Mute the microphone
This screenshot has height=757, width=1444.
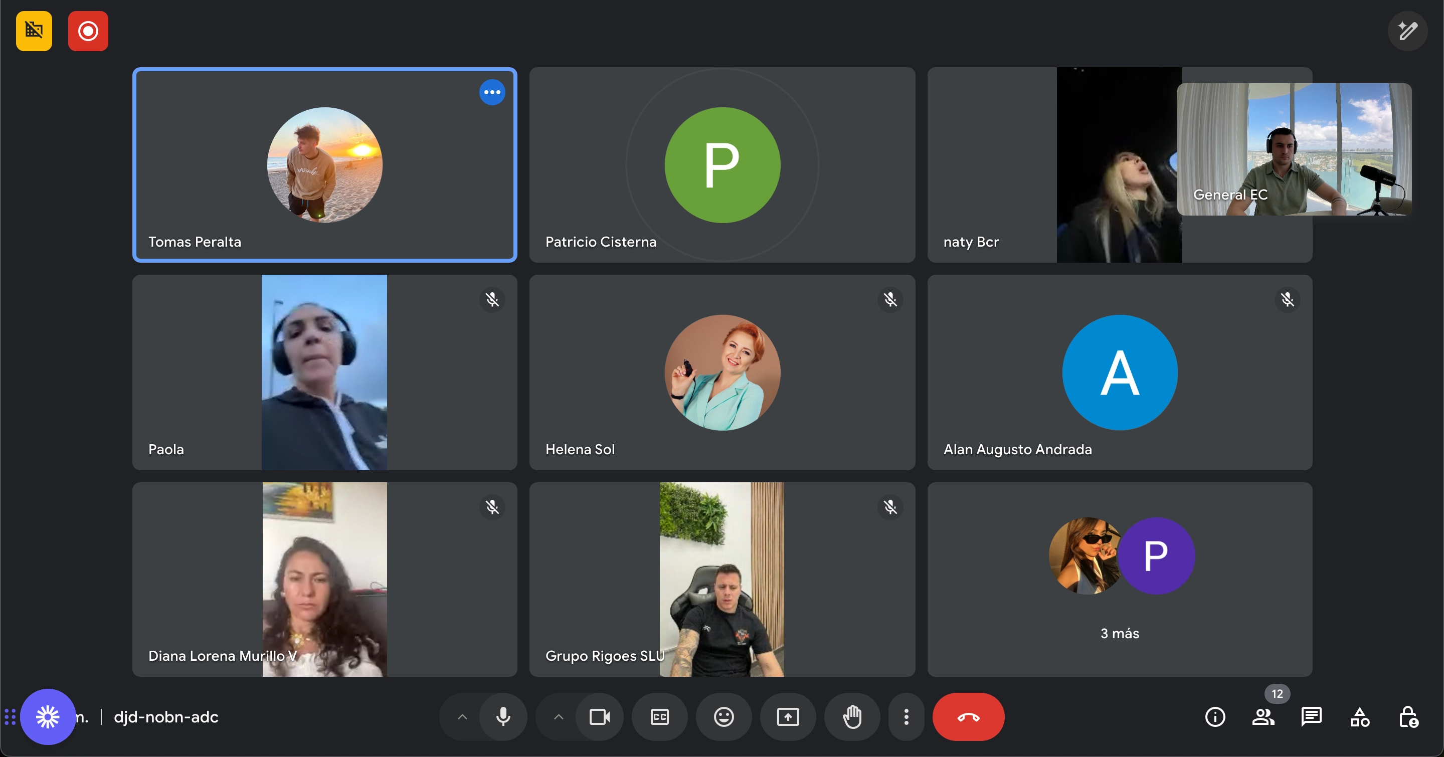tap(503, 717)
